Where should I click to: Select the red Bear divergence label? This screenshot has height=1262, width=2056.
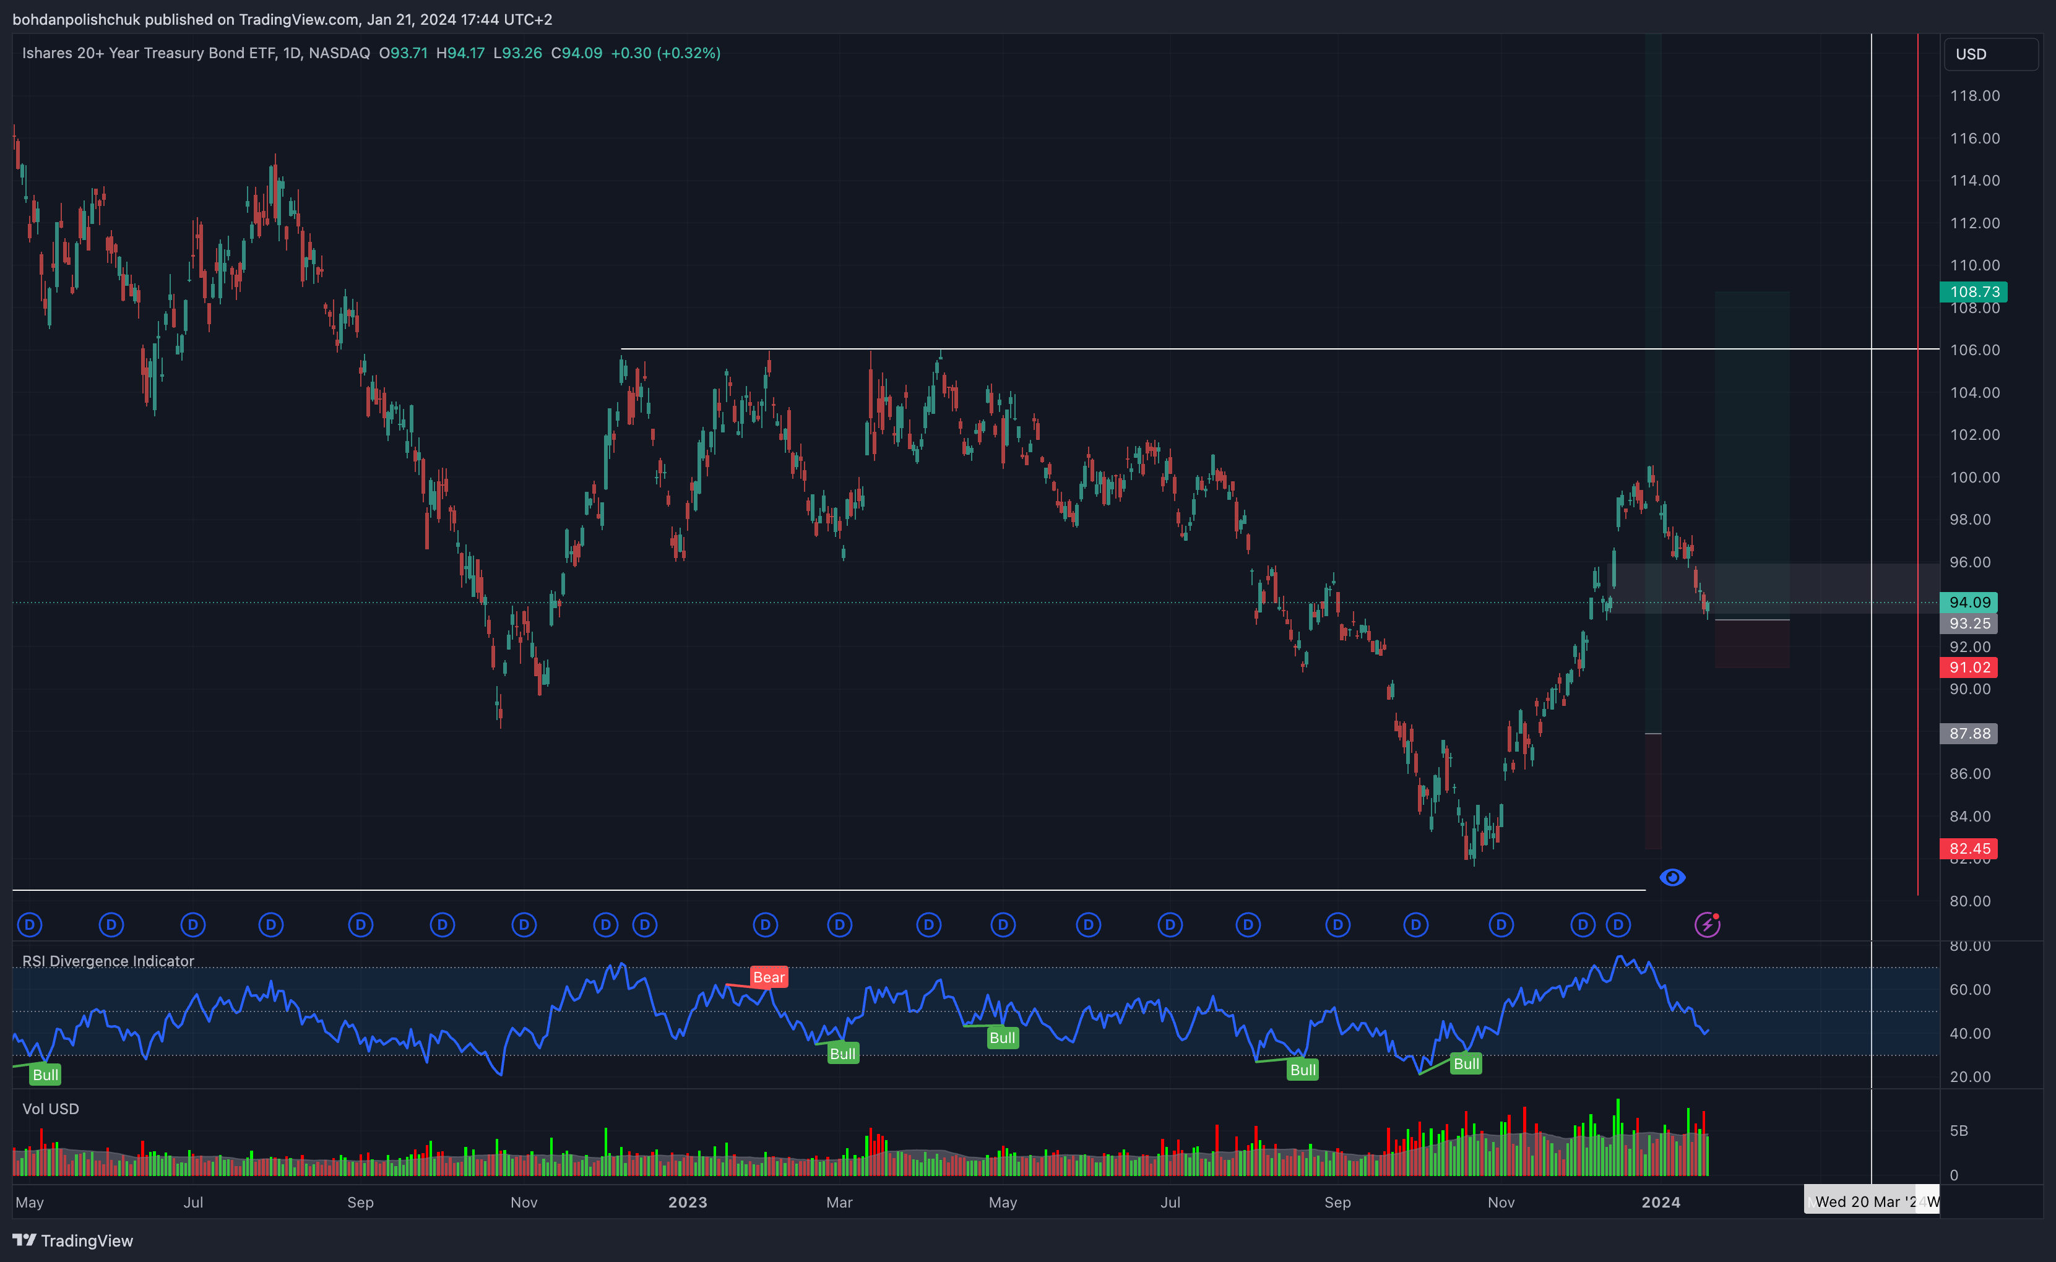pyautogui.click(x=769, y=977)
